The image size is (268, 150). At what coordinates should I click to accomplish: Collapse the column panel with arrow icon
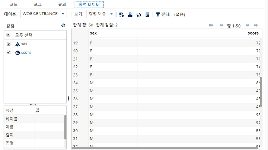point(63,25)
